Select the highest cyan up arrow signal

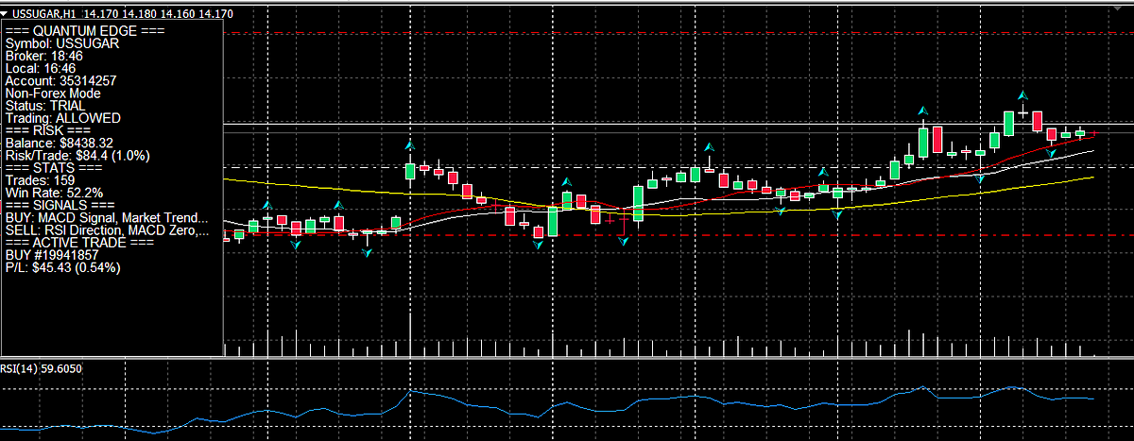coord(1022,95)
